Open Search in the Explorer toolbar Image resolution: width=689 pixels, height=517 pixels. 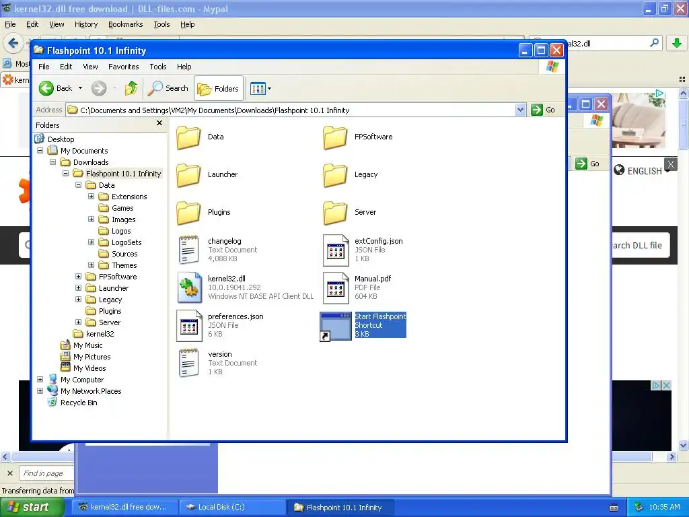pyautogui.click(x=168, y=88)
